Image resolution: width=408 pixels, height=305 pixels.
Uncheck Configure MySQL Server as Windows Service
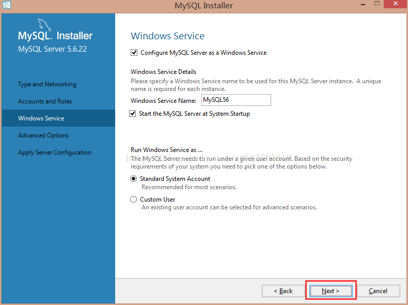(x=134, y=53)
